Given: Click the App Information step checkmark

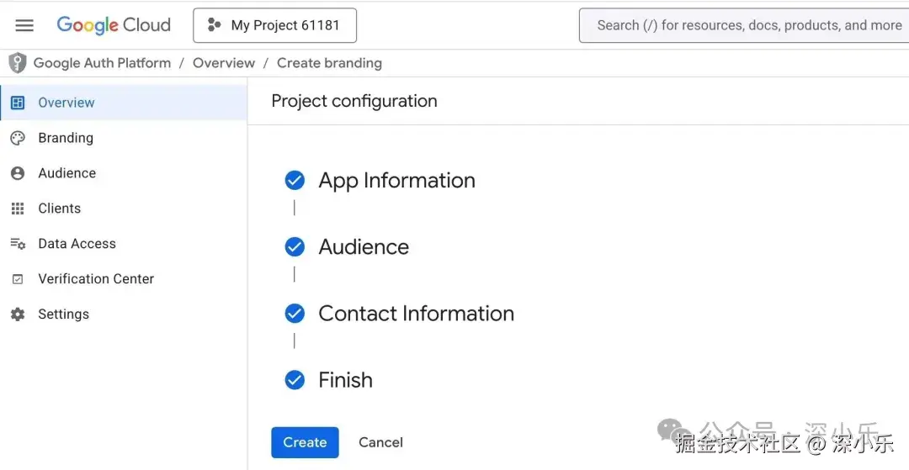Looking at the screenshot, I should (x=295, y=180).
